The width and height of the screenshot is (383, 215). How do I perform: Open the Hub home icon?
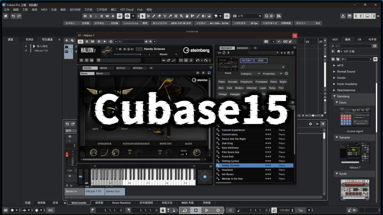(6, 16)
